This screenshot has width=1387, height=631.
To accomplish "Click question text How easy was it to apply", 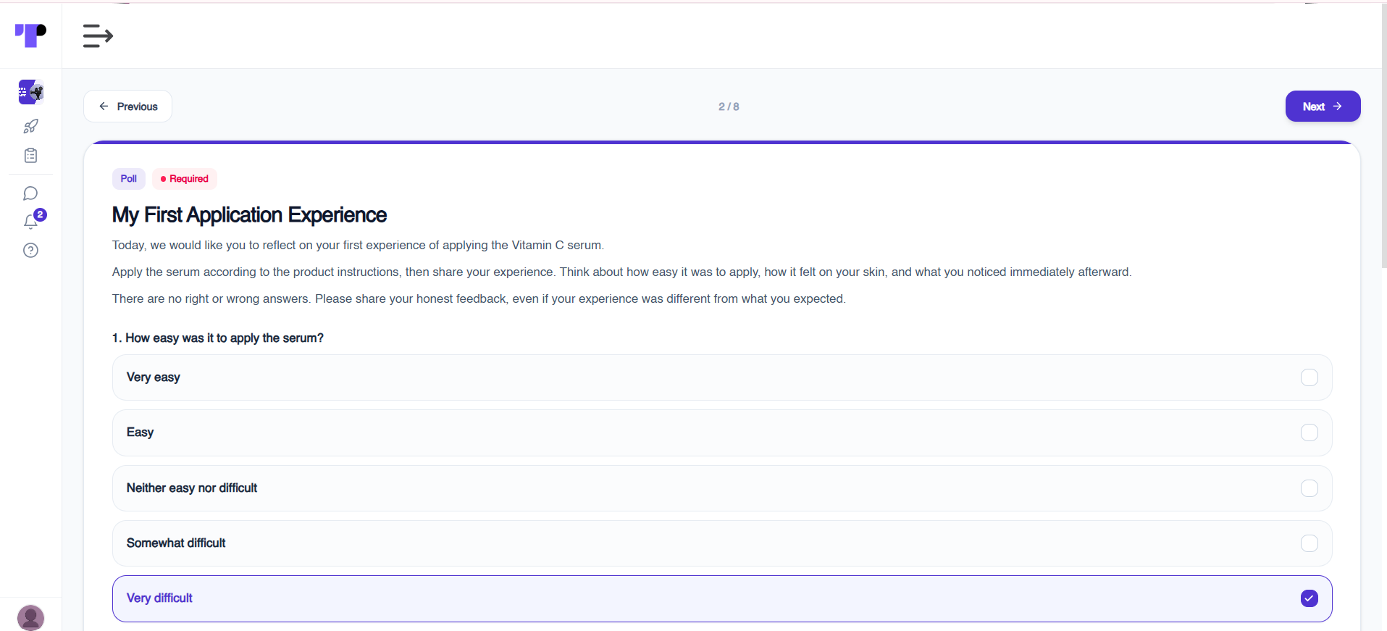I will (x=218, y=338).
